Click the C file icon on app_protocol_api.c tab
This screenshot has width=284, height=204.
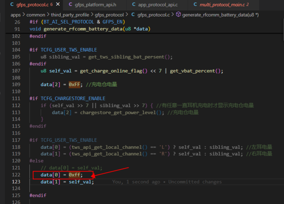coord(134,5)
